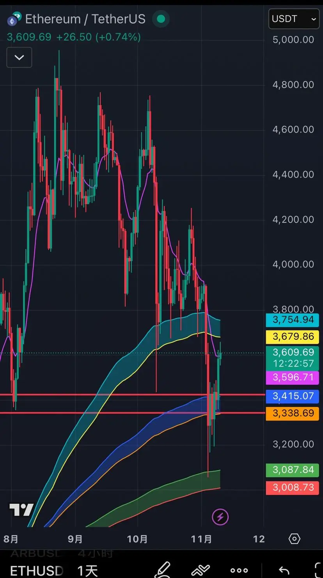Image resolution: width=323 pixels, height=578 pixels.
Task: Tap the 4,800.00 price axis value
Action: coord(293,84)
